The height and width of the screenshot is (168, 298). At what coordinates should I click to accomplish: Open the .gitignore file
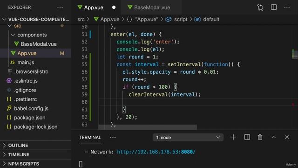(35, 90)
